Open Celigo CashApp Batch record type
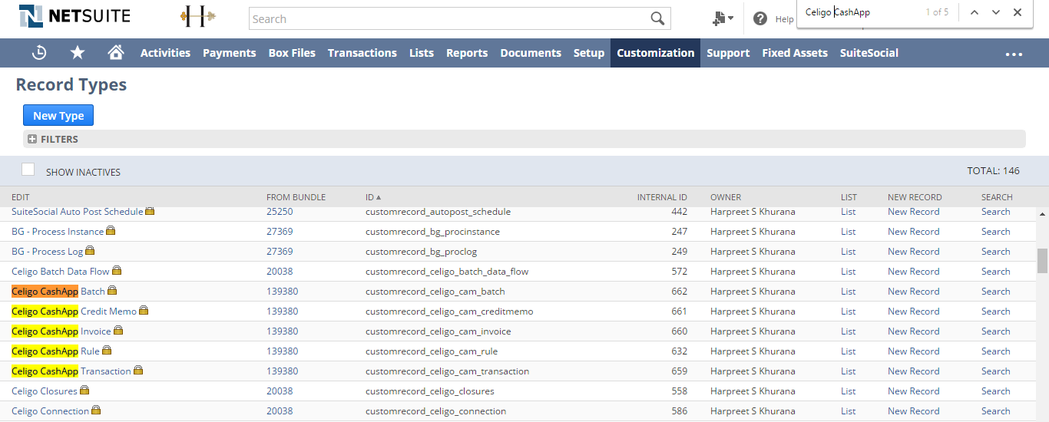 point(58,292)
